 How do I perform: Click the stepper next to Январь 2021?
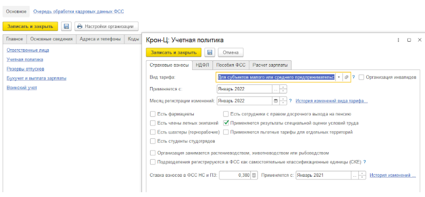[x=363, y=175]
